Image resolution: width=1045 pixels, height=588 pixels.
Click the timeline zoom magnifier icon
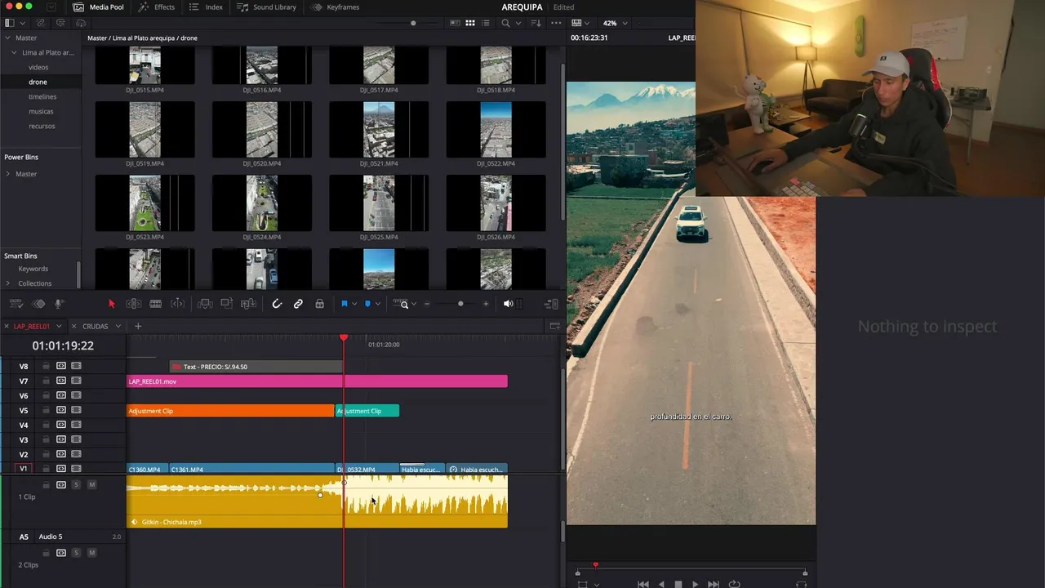click(x=403, y=304)
